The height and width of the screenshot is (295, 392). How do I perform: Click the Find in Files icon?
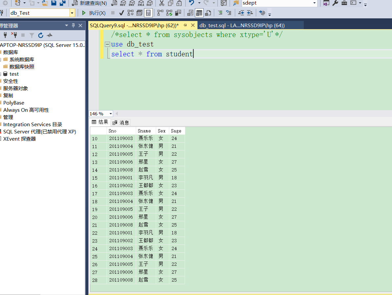[236, 3]
